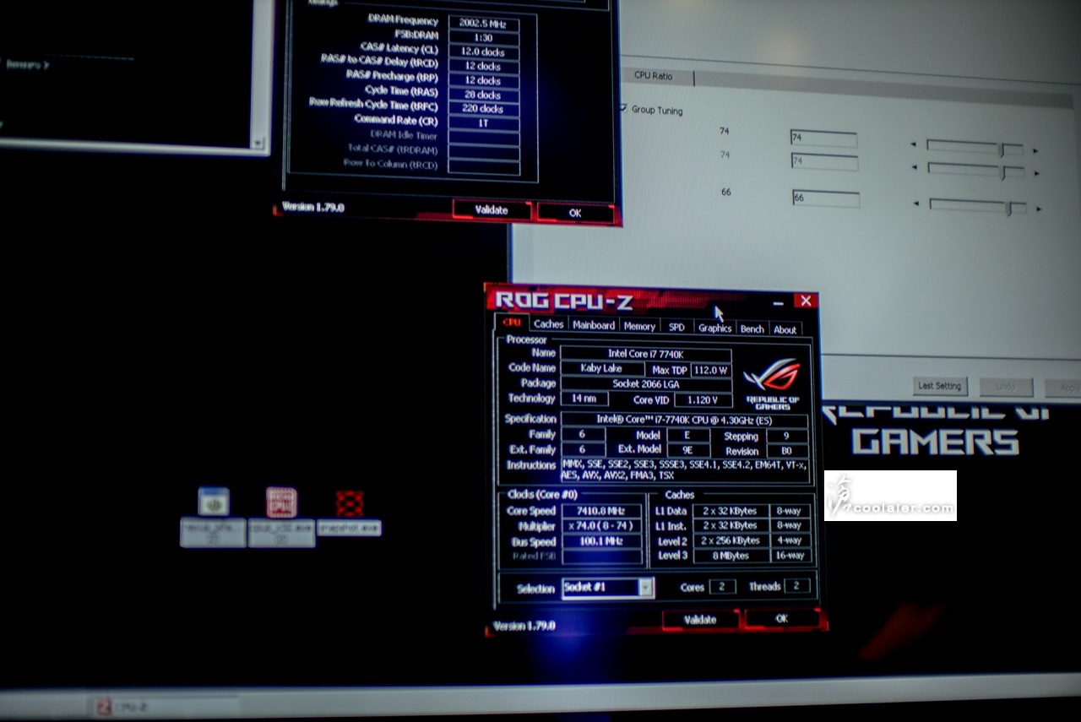1081x722 pixels.
Task: Click the Revision value 'B0'
Action: click(787, 452)
